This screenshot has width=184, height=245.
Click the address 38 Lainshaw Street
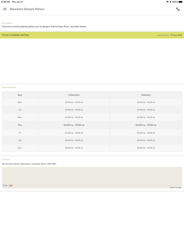[x=29, y=164]
